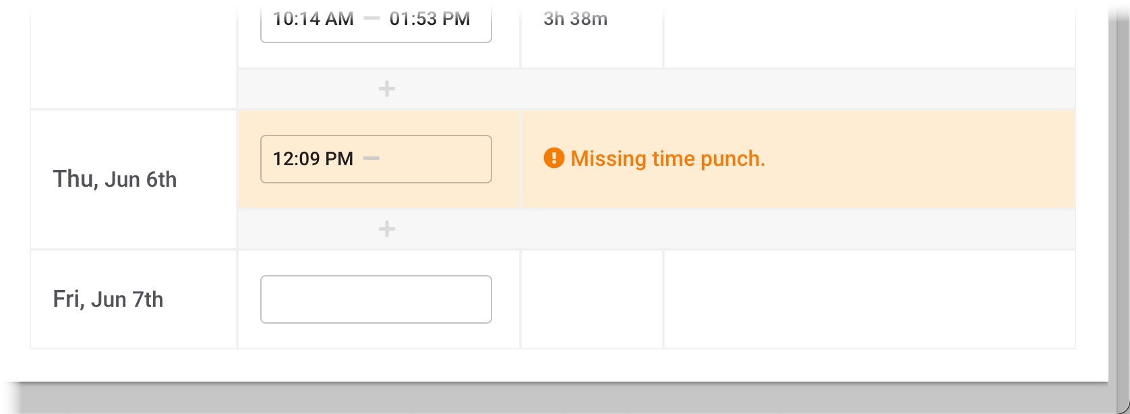
Task: Click the 01:53 PM end time
Action: [x=430, y=19]
